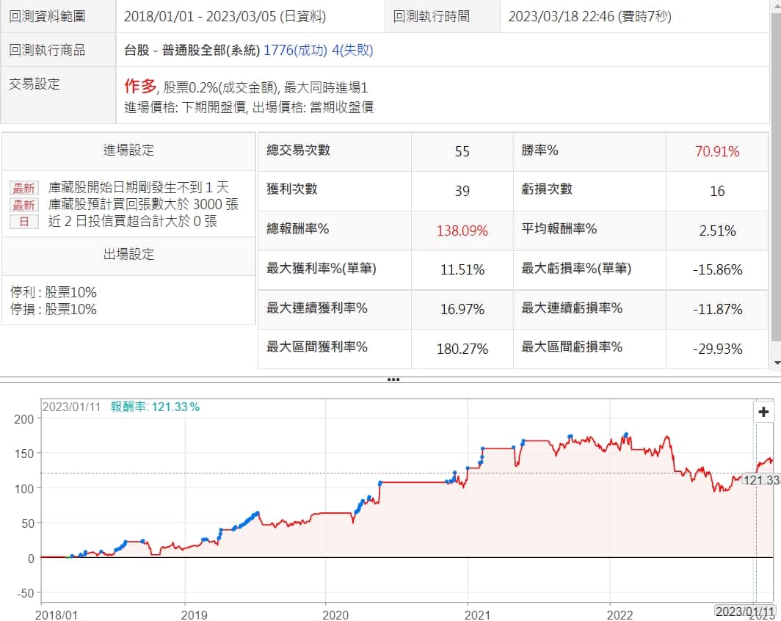Click 最新 tag beside 庫藏股開始日期 condition

click(23, 188)
